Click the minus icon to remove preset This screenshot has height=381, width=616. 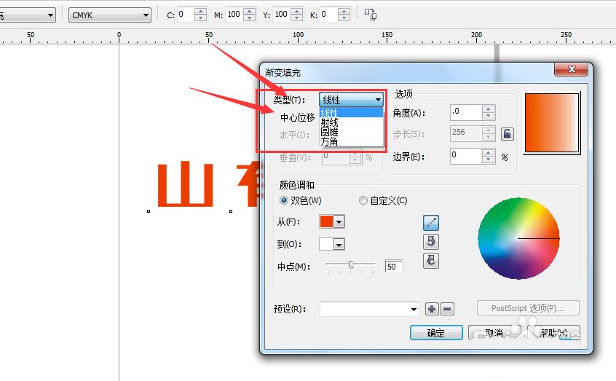coord(447,309)
